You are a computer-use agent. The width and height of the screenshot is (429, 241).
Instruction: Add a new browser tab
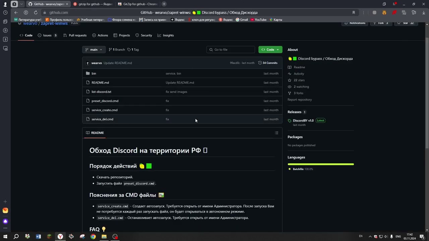tap(164, 4)
